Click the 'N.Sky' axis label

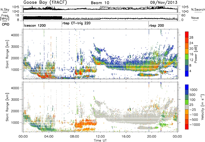[5, 9]
